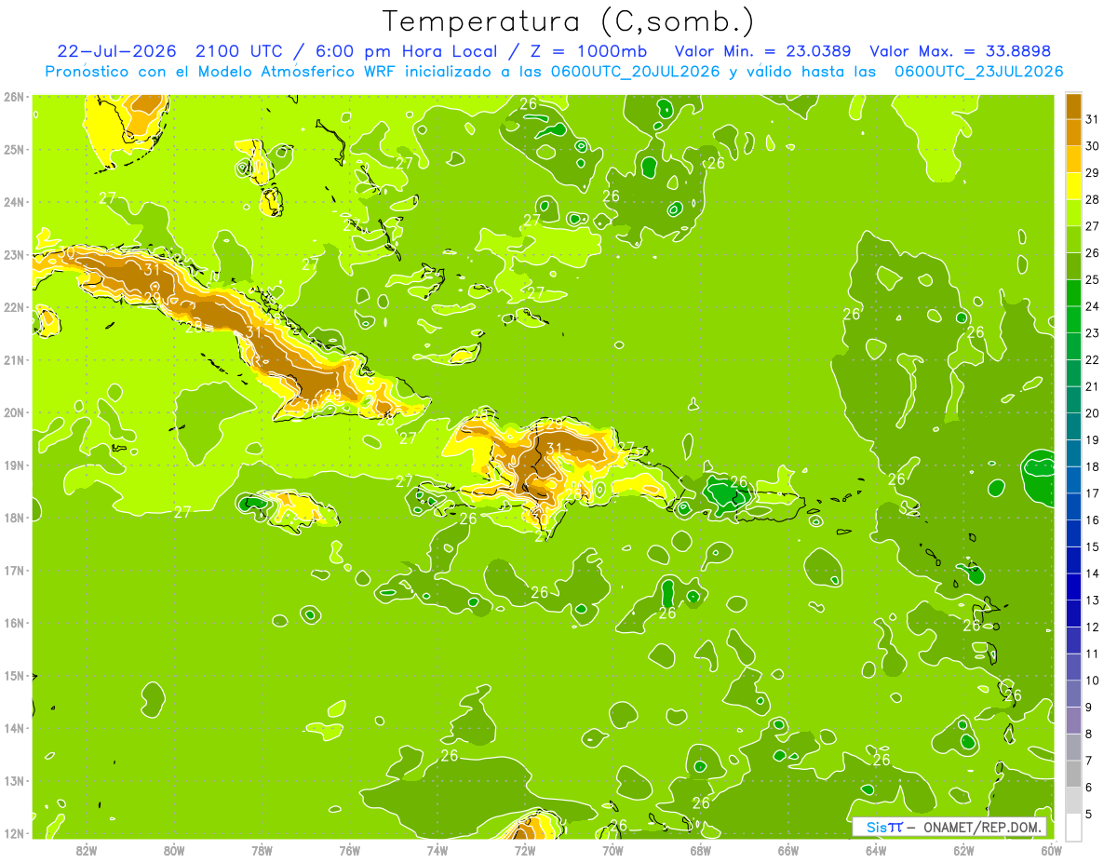1117x863 pixels.
Task: Click the light green swatch between legend 26 and 27
Action: pyautogui.click(x=1073, y=239)
